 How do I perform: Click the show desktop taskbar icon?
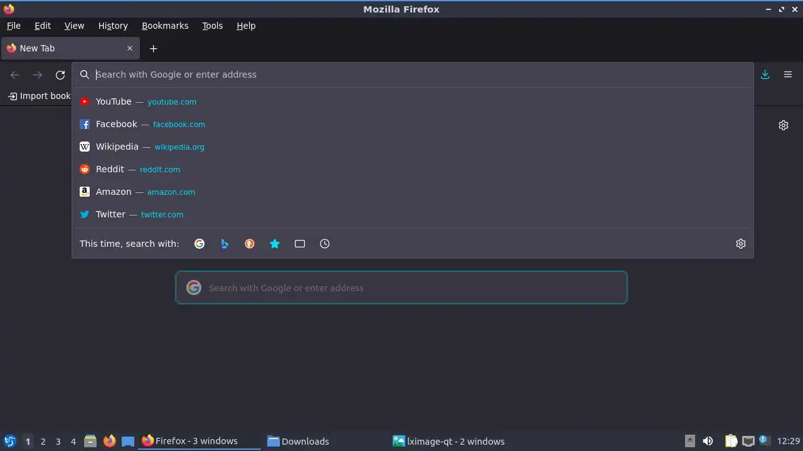(x=128, y=441)
